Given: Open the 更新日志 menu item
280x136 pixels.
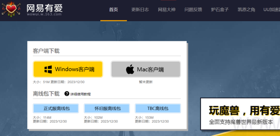Looking at the screenshot, I should 140,9.
